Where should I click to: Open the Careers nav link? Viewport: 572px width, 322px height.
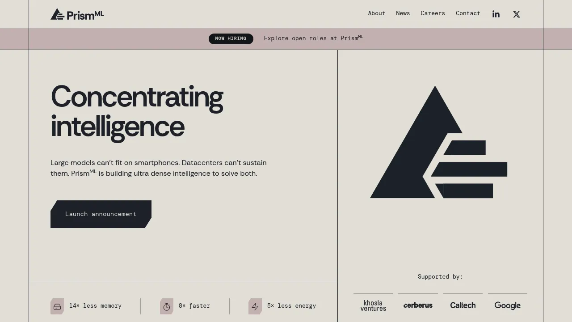[x=433, y=13]
